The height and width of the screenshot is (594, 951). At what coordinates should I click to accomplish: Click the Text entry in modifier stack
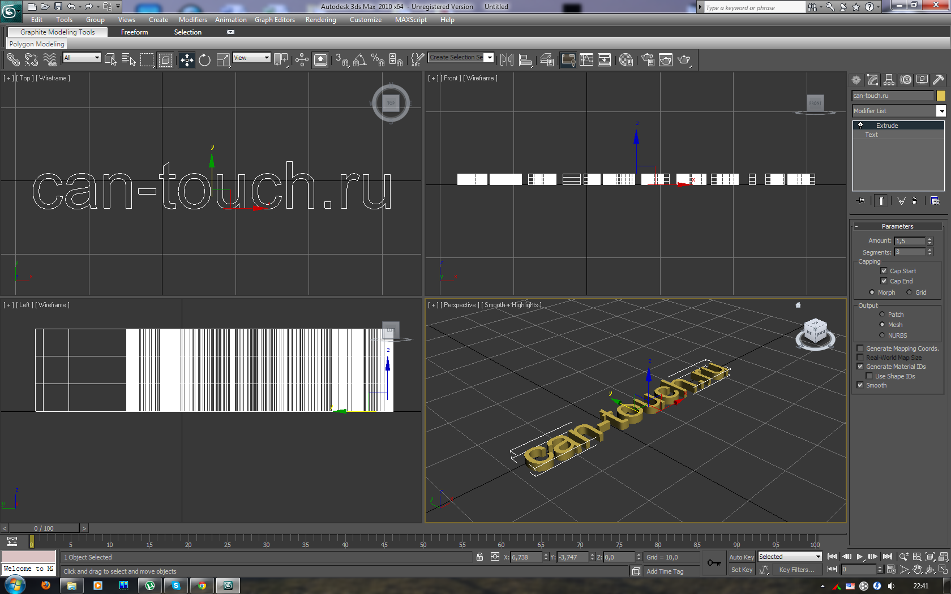(871, 135)
